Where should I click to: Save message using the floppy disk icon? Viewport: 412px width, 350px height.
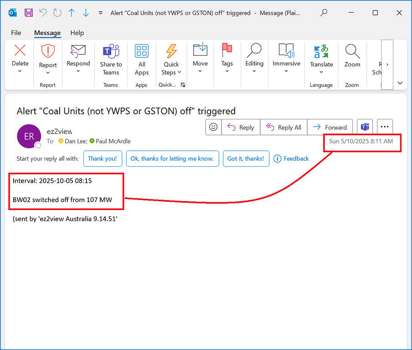click(x=28, y=13)
